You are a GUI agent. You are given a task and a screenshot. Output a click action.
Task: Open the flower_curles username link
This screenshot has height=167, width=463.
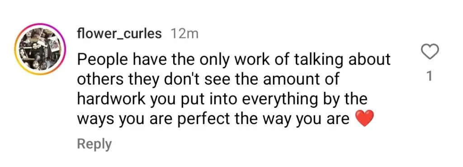(x=119, y=34)
